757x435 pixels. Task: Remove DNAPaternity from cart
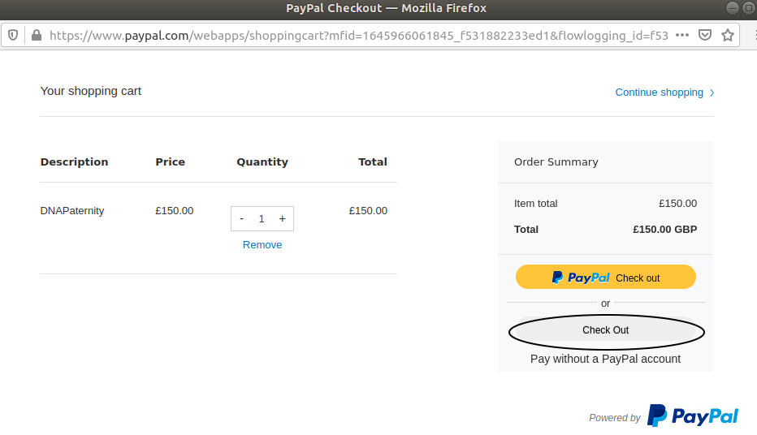262,245
